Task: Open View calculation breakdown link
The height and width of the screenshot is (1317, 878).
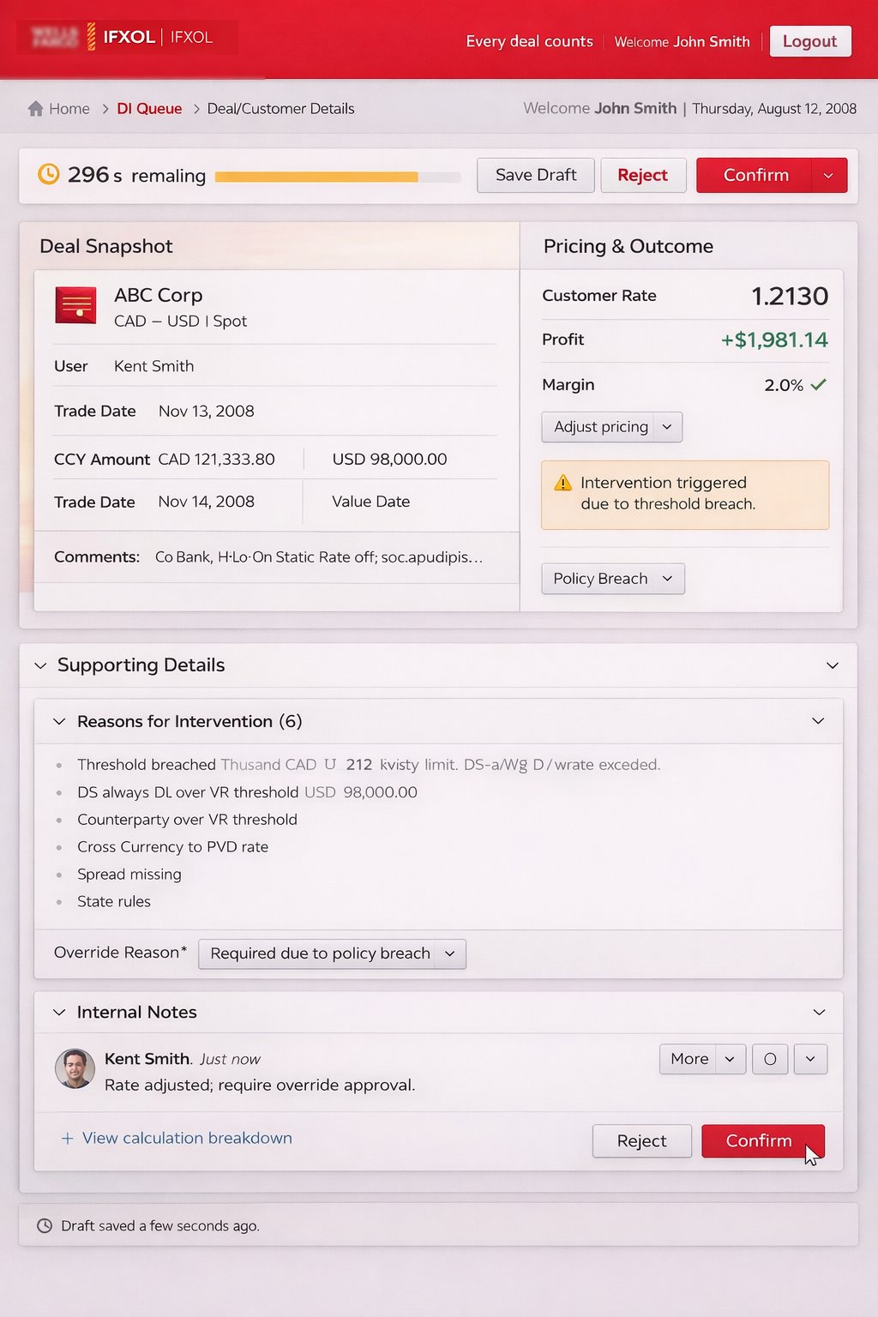Action: [x=186, y=1139]
